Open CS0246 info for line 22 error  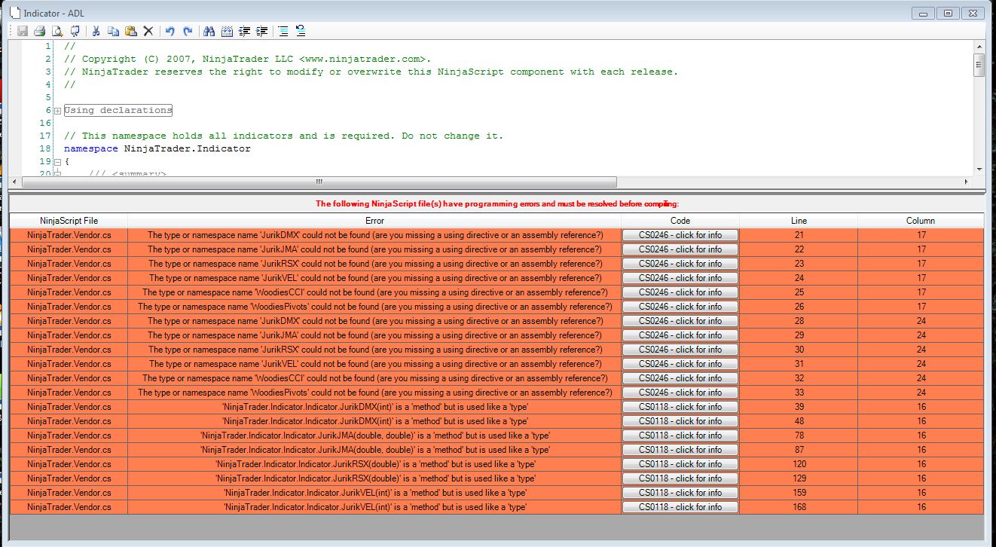pyautogui.click(x=680, y=249)
